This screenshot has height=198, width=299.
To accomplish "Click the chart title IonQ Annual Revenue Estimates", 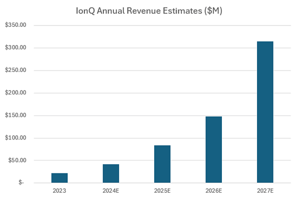I will [149, 11].
